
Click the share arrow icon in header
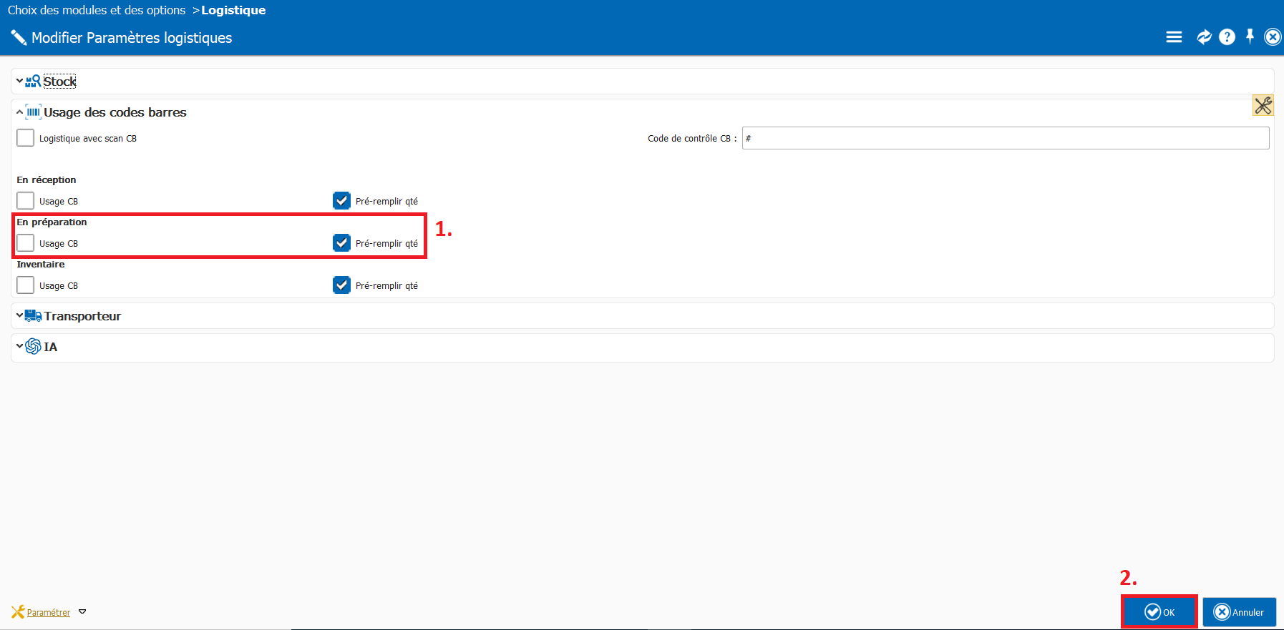tap(1204, 37)
